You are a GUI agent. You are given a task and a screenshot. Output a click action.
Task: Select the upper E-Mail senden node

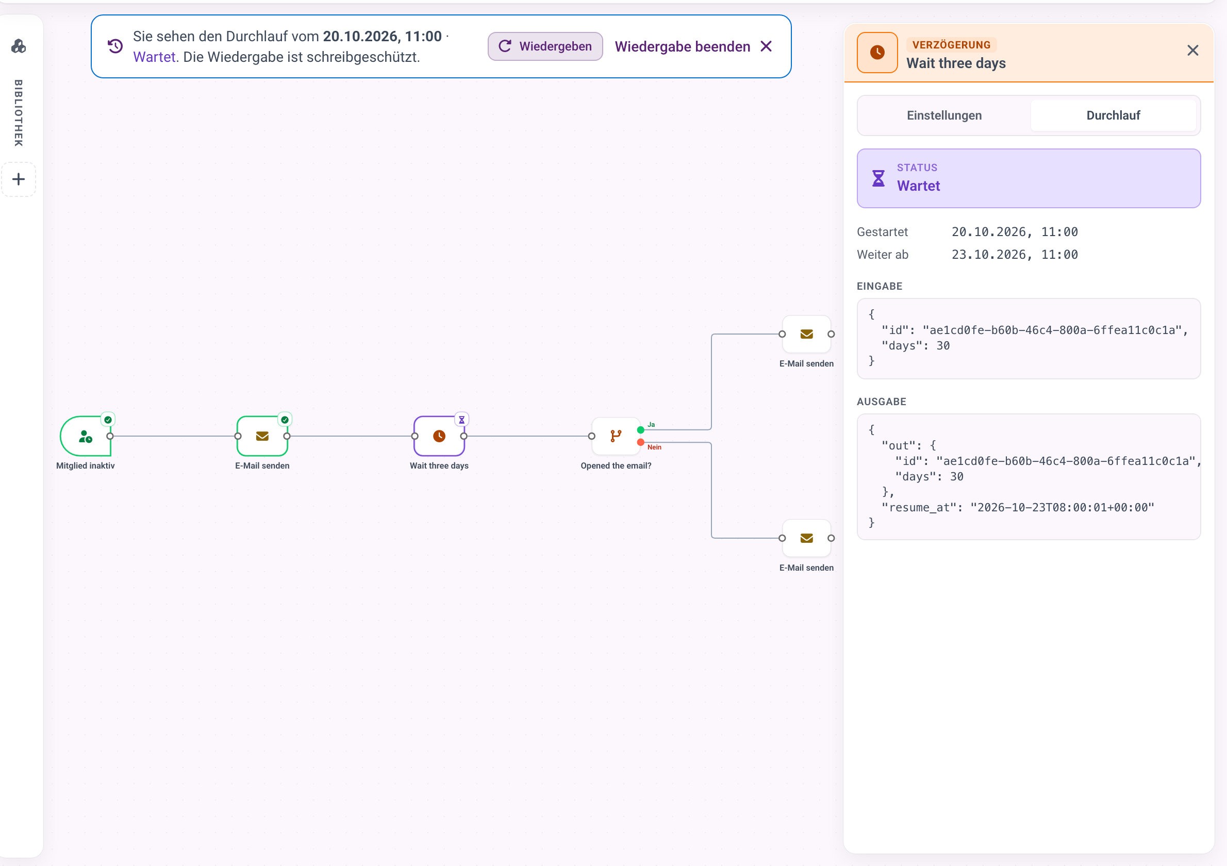point(806,334)
